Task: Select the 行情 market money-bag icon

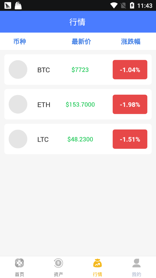Action: 97,263
